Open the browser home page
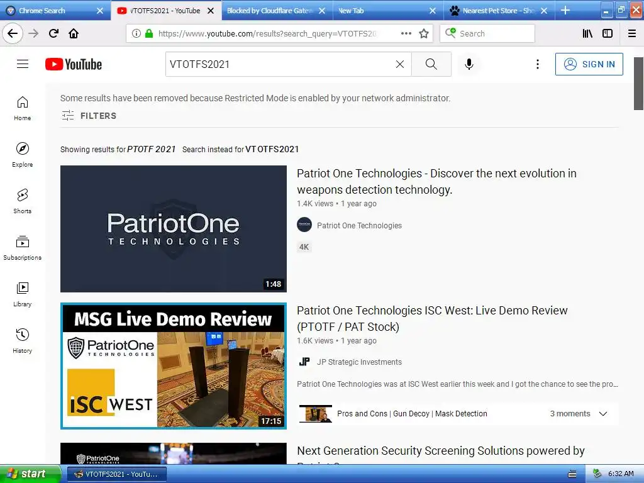Viewport: 644px width, 483px height. 74,33
